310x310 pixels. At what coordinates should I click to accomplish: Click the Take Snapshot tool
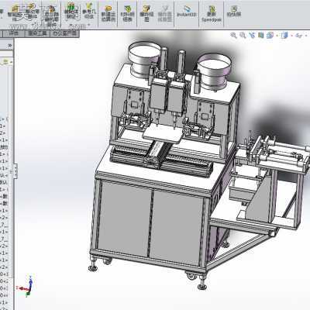[233, 12]
